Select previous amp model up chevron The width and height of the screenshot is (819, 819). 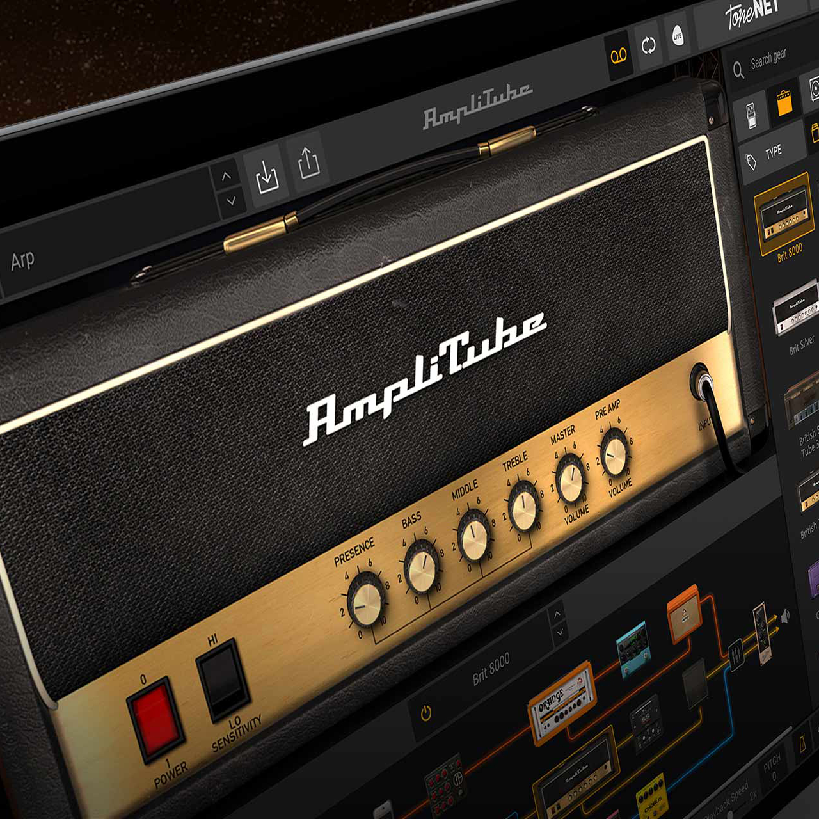[557, 614]
